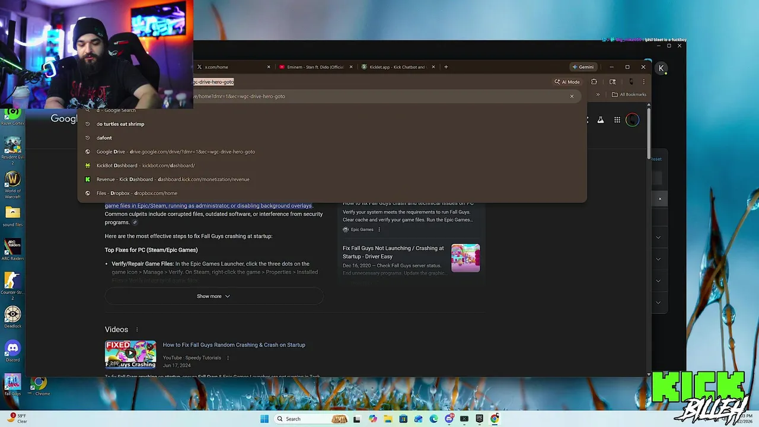Open Copilot from the taskbar
759x427 pixels.
tap(372, 419)
